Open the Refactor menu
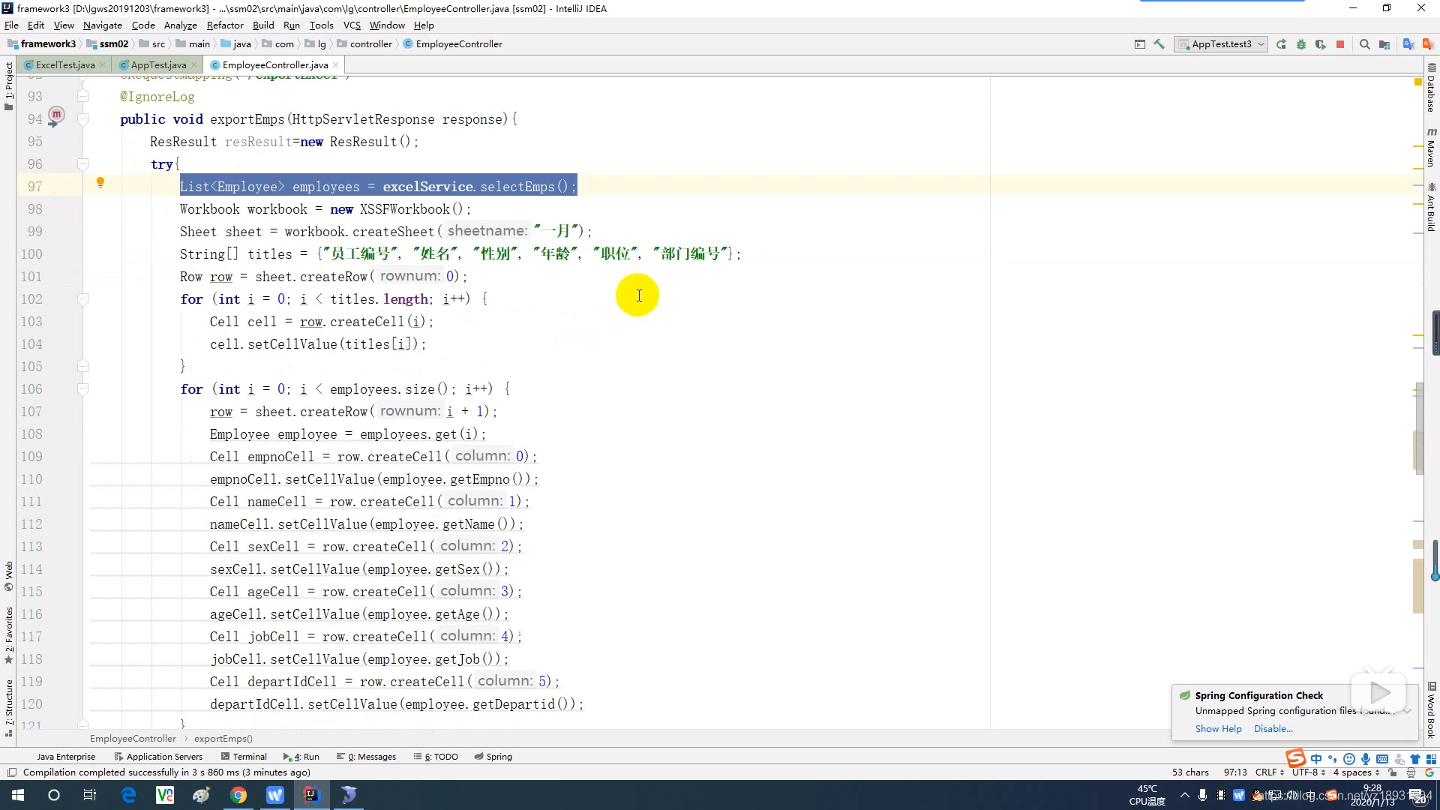The height and width of the screenshot is (810, 1440). [225, 25]
